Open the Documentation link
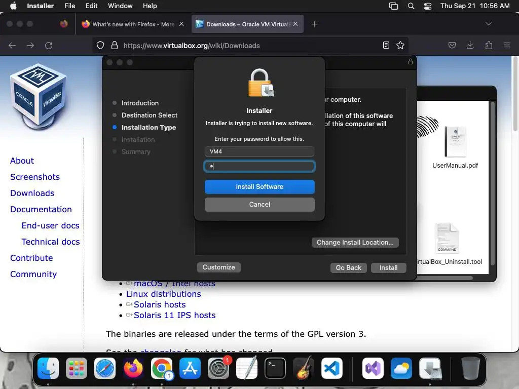 pos(41,209)
